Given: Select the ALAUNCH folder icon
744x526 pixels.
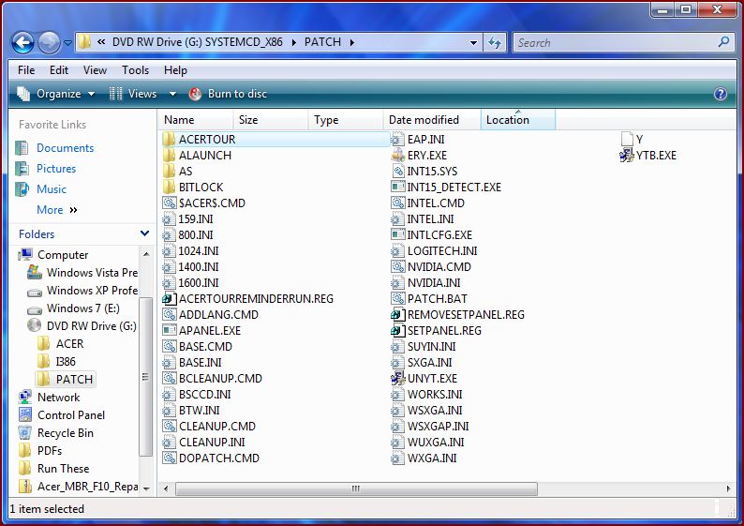Looking at the screenshot, I should (x=169, y=156).
